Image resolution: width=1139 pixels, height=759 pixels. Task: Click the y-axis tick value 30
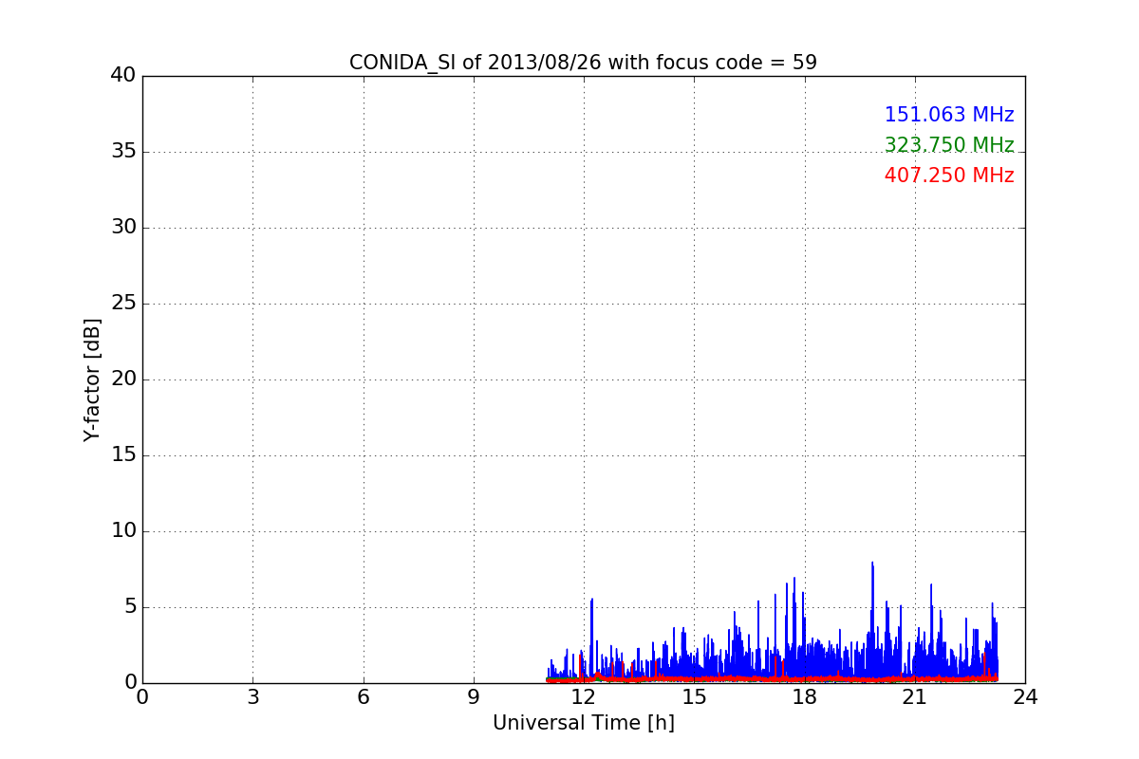123,228
